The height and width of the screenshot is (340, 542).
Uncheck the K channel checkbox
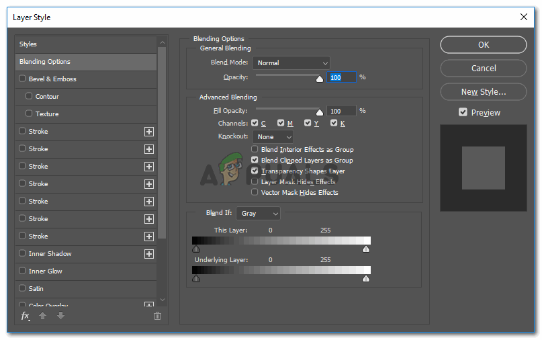tap(334, 123)
